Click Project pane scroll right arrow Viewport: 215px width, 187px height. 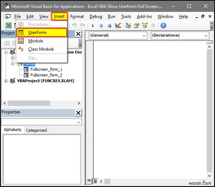(x=79, y=103)
